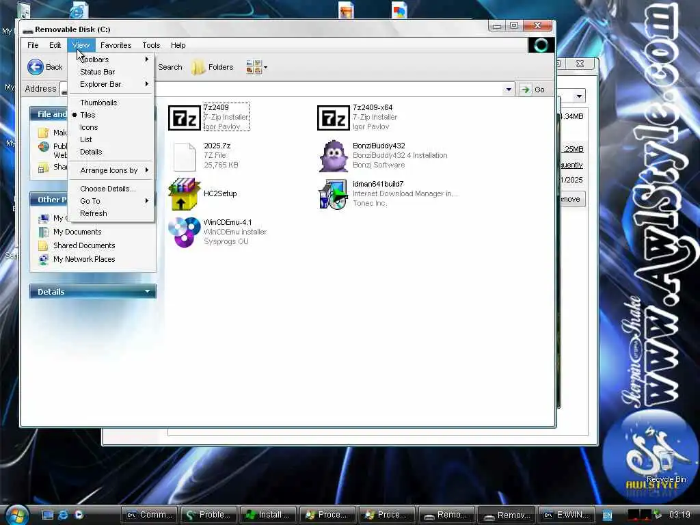Click the Search toolbar button

click(x=170, y=67)
